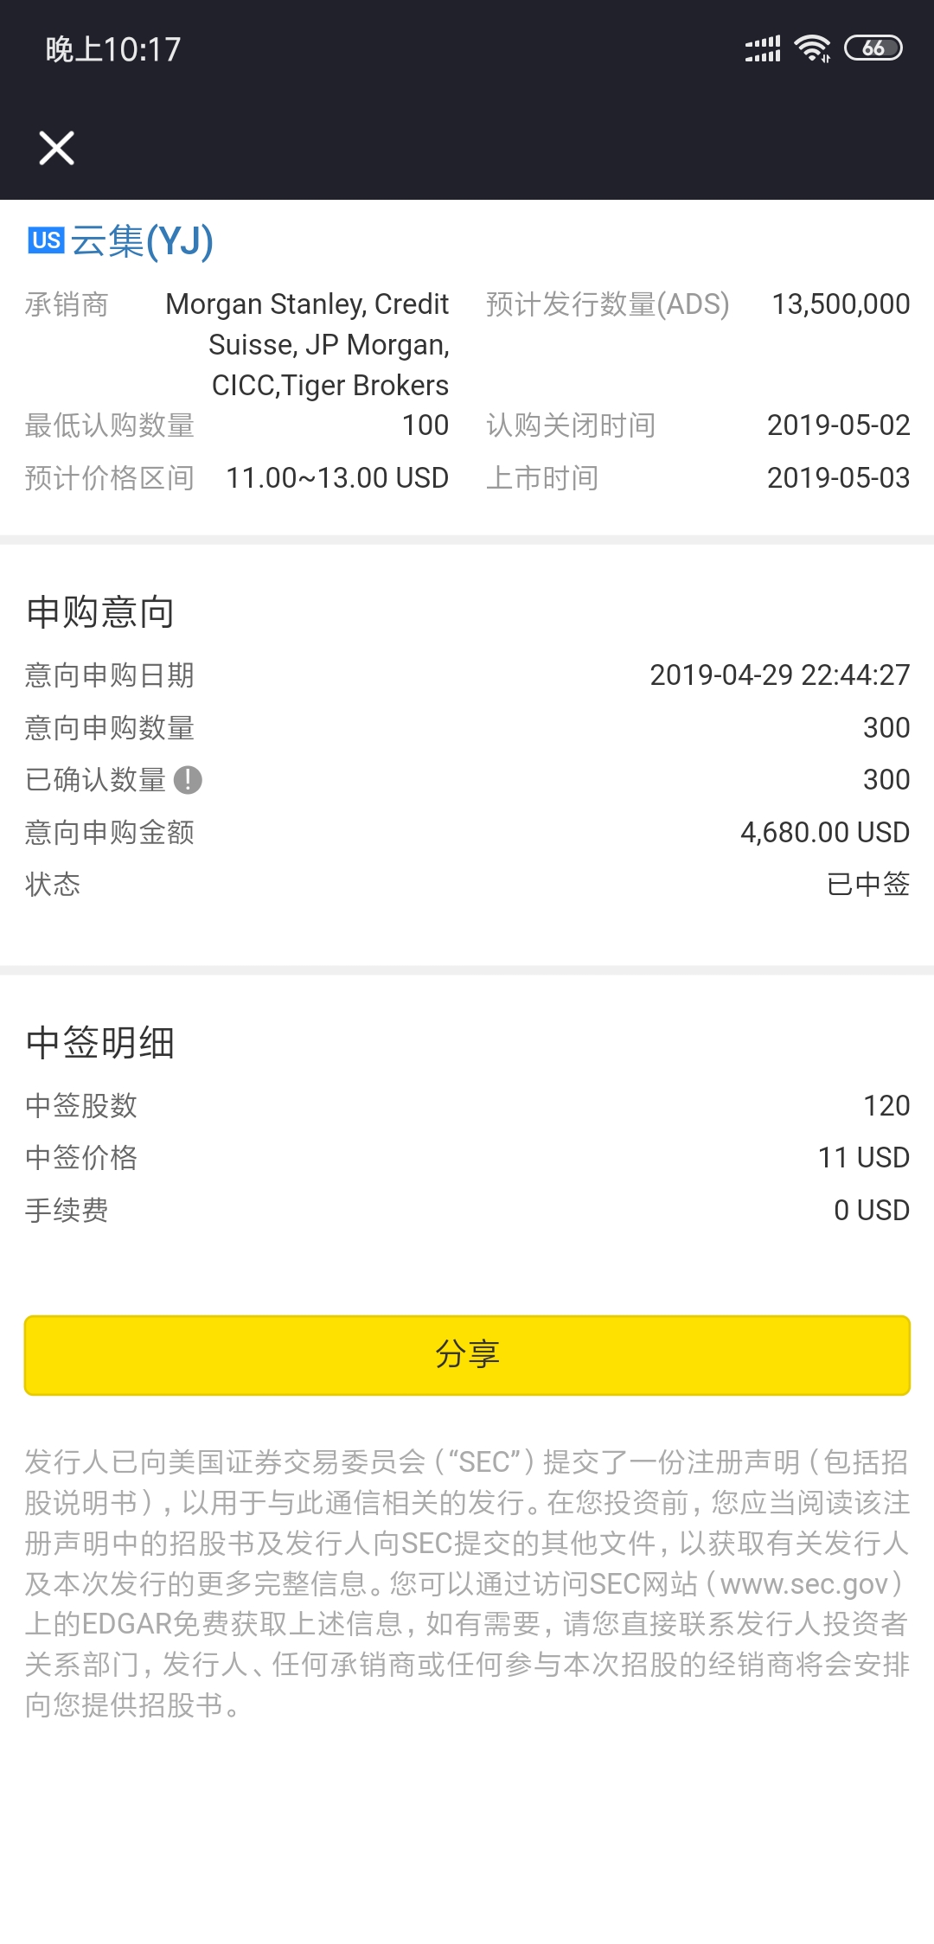This screenshot has height=1944, width=934.
Task: Tap the Wi-Fi status icon
Action: tap(812, 48)
